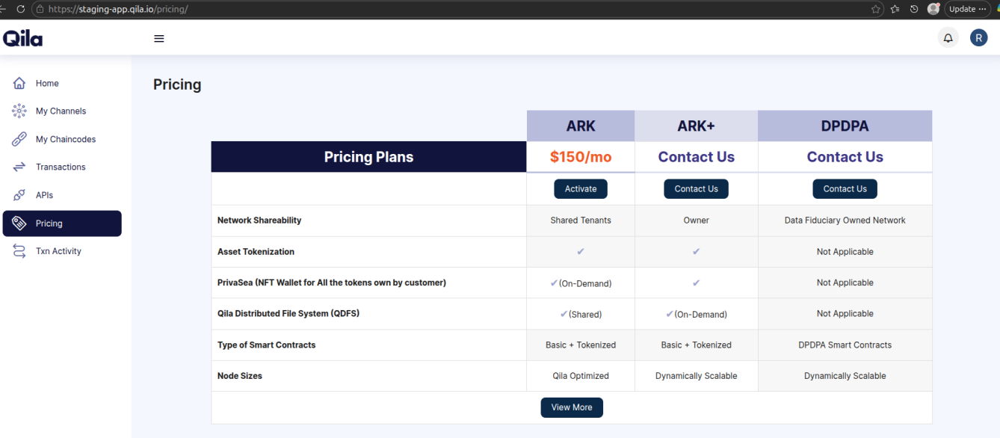Open the profile avatar R
The height and width of the screenshot is (438, 1000).
[979, 37]
